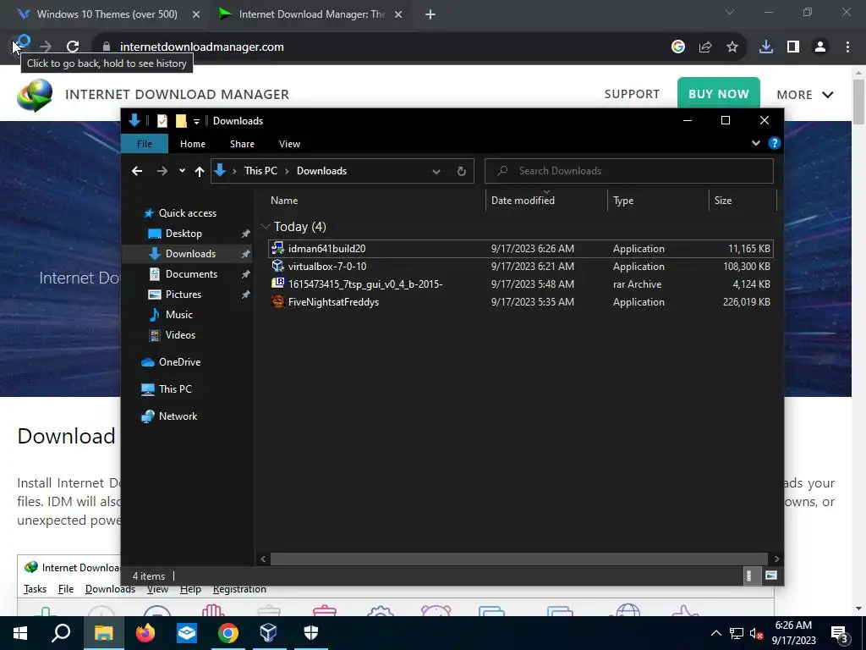The height and width of the screenshot is (650, 866).
Task: Open Windows Start menu
Action: point(20,633)
